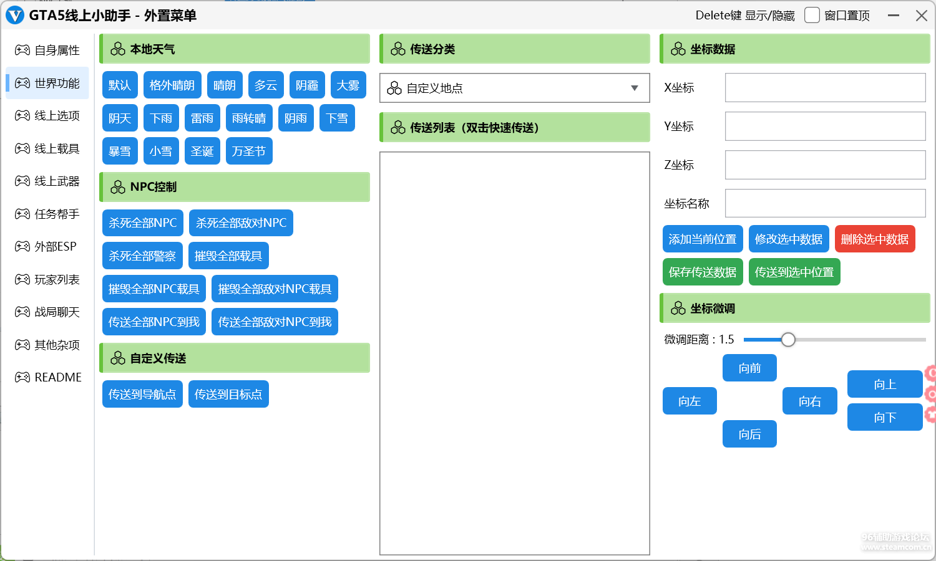Click the icon in 坐标数据 header
Viewport: 936px width, 561px height.
(x=678, y=49)
